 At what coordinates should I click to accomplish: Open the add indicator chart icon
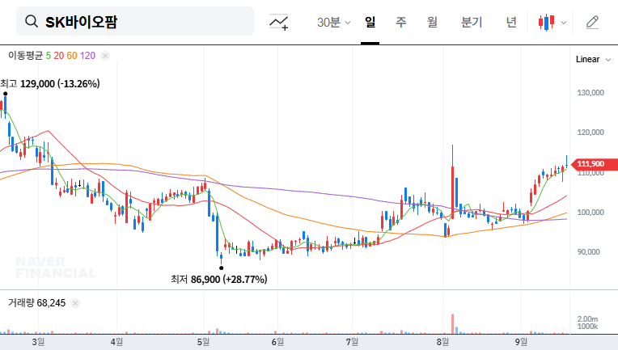(x=278, y=22)
